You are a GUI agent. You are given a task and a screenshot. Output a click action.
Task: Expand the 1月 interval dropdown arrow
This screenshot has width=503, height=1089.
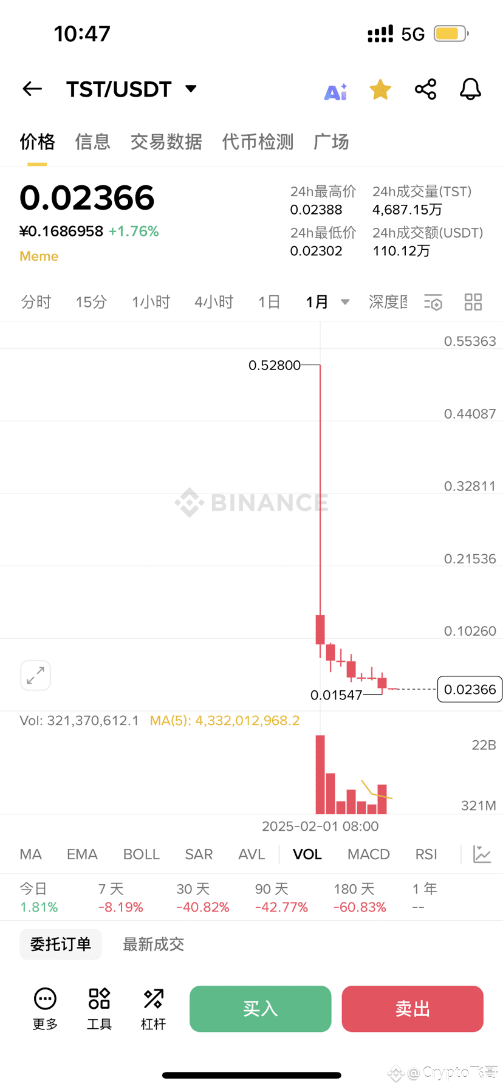pyautogui.click(x=345, y=302)
